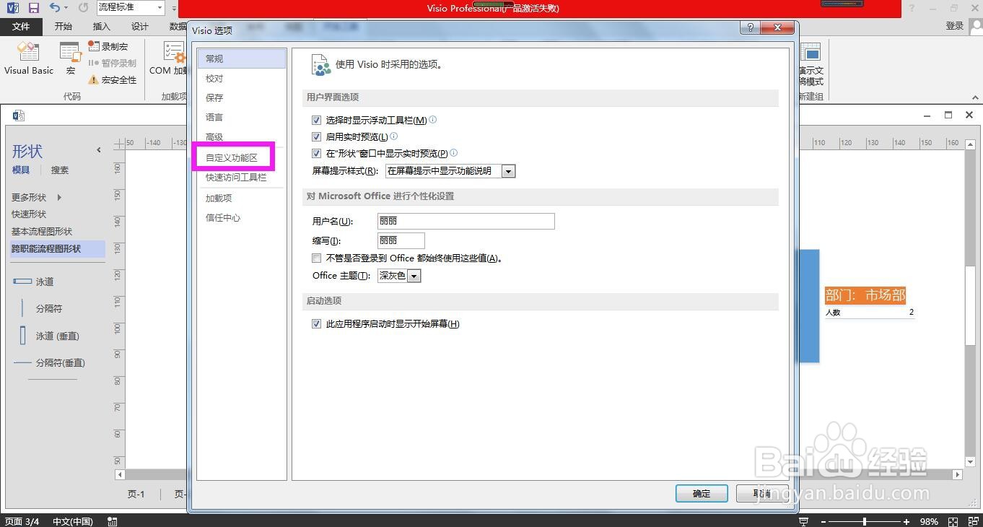Image resolution: width=983 pixels, height=527 pixels.
Task: Select the 分隔符 separator shape
Action: point(38,308)
